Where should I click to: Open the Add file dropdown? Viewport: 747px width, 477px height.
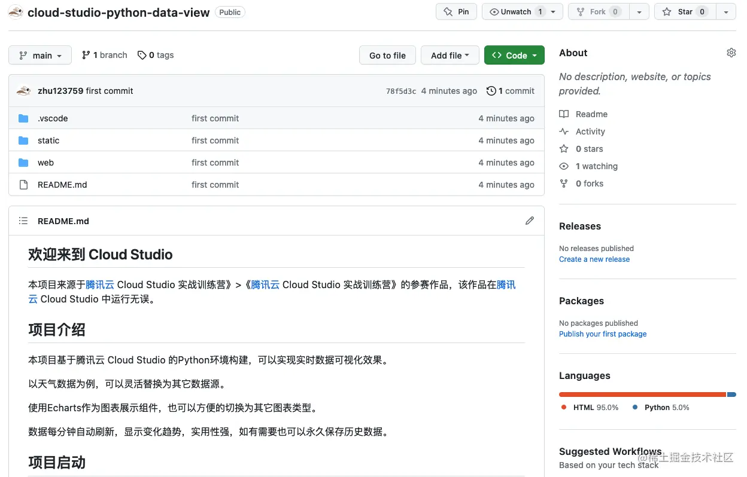point(450,55)
